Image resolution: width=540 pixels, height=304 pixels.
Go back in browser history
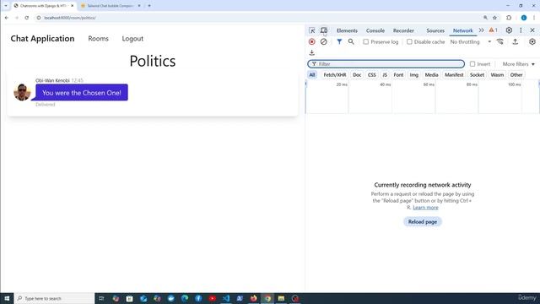(x=7, y=18)
